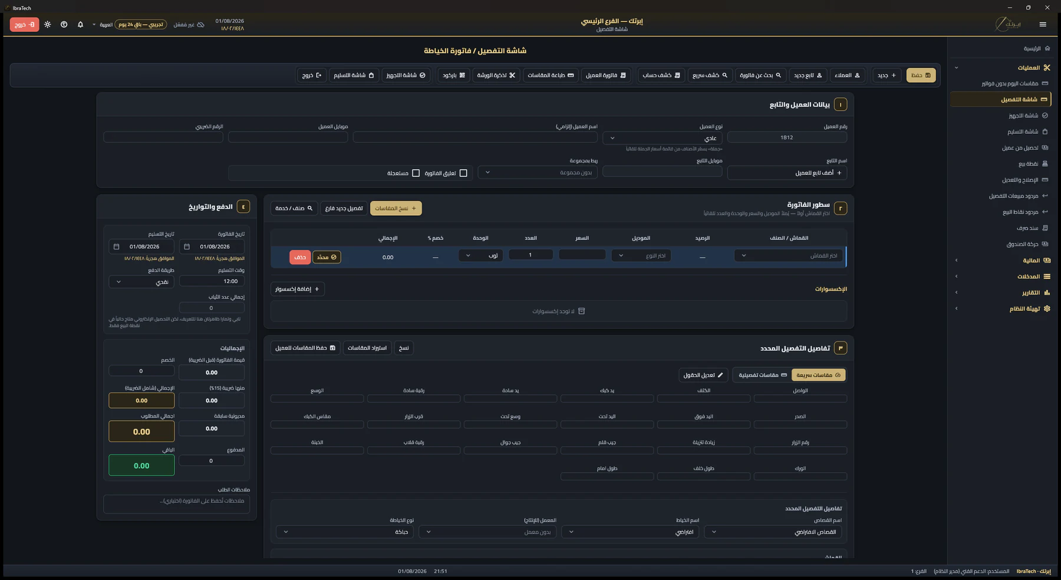Click the اسم العميل input field
This screenshot has height=580, width=1061.
[475, 137]
